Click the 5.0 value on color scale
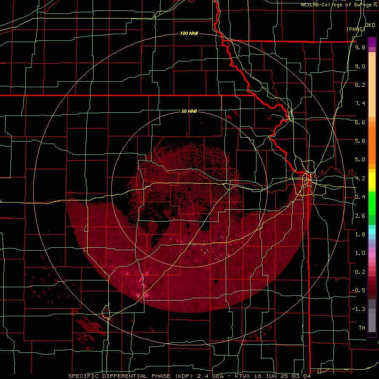Viewport: 379px width, 379px height. [360, 160]
